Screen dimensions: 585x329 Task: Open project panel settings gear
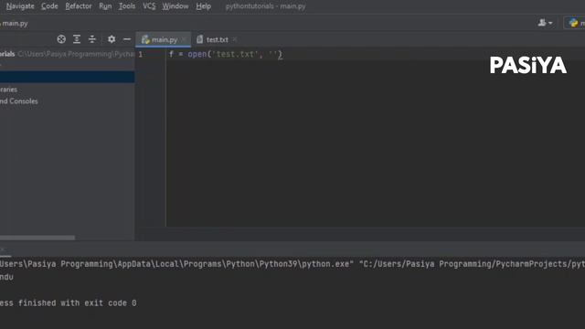pos(112,39)
